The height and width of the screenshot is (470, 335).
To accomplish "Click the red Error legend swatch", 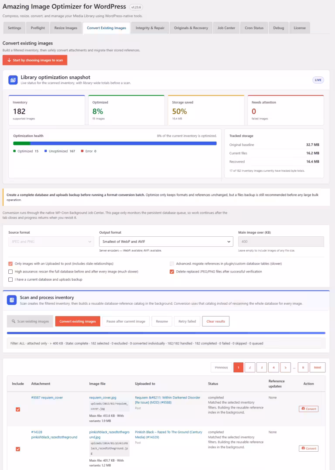I will coord(82,151).
